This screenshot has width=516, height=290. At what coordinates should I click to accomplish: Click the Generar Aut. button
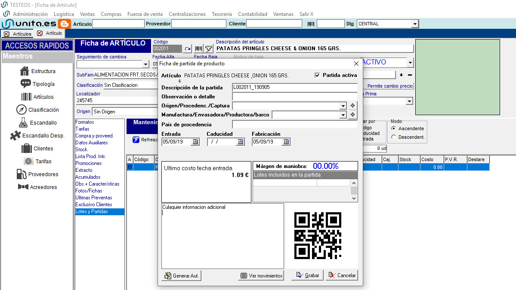[181, 275]
